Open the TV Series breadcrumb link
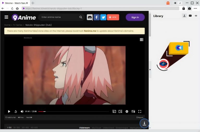Image resolution: width=200 pixels, height=132 pixels. pos(18,25)
